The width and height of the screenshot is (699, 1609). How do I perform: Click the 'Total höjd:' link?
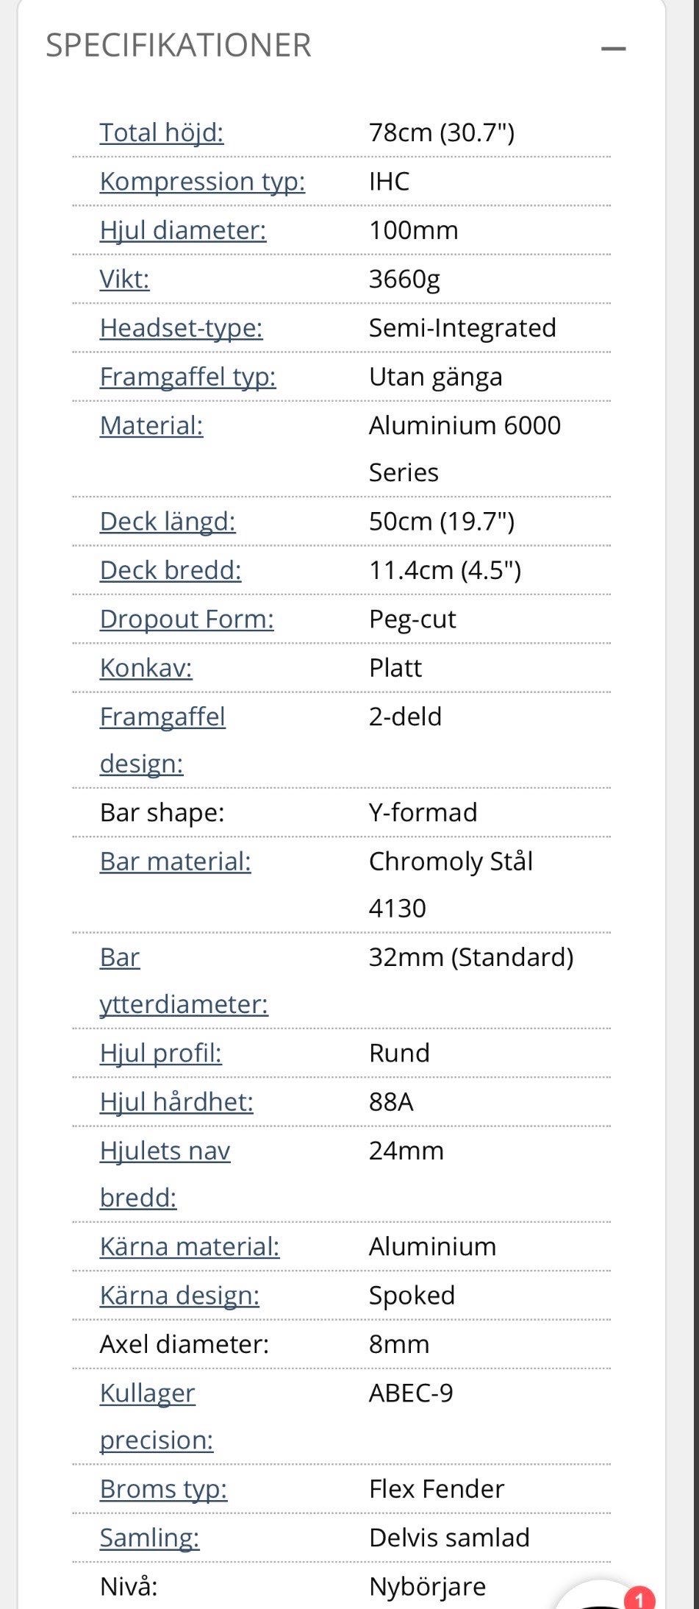(162, 132)
